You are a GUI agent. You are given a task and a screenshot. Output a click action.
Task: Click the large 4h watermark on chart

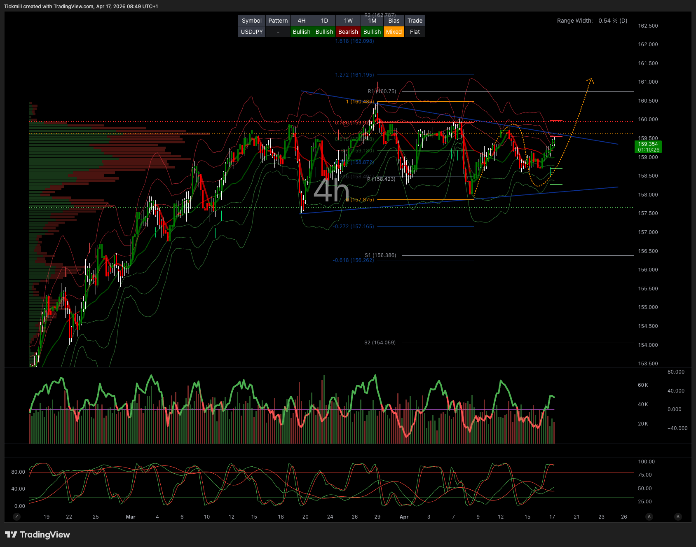(331, 191)
